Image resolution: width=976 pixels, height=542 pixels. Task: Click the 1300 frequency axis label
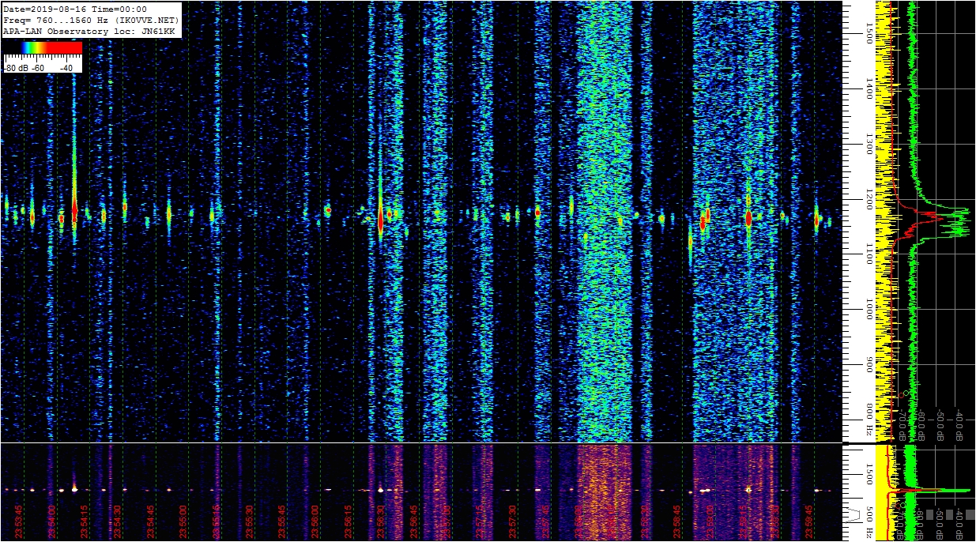click(869, 144)
